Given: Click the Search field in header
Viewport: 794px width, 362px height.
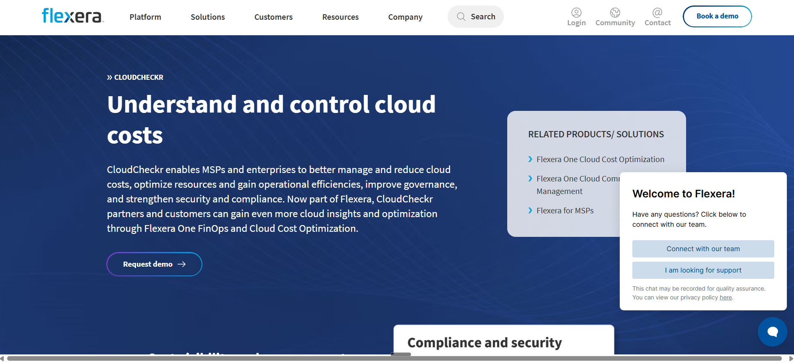Looking at the screenshot, I should (476, 16).
